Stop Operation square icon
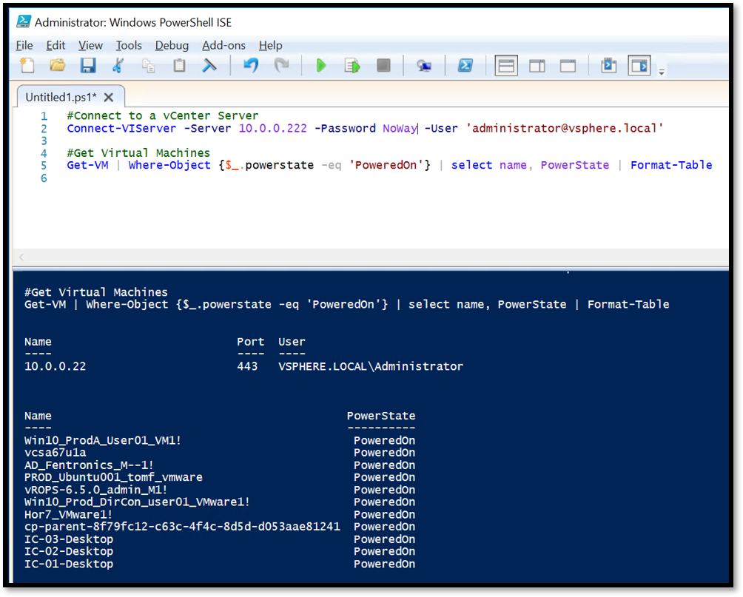 [383, 65]
